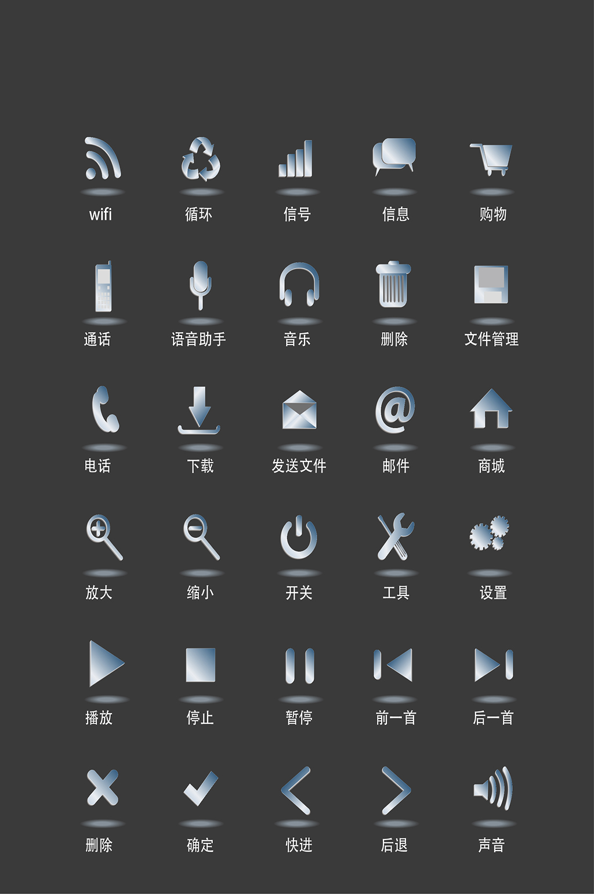This screenshot has width=594, height=894.
Task: Open the wrench and screwdriver tools icon
Action: coord(396,536)
